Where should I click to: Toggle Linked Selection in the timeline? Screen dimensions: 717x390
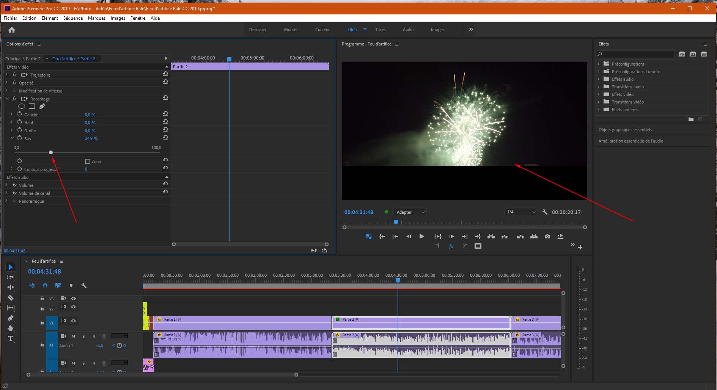[58, 285]
